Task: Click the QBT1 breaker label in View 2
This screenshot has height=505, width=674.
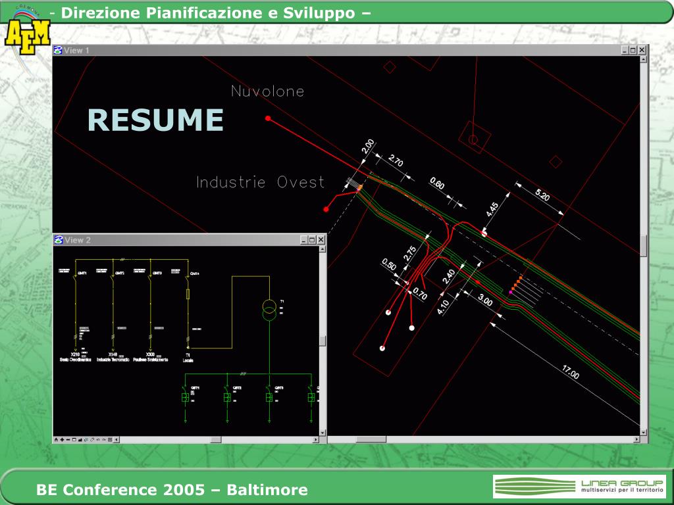Action: (x=195, y=388)
